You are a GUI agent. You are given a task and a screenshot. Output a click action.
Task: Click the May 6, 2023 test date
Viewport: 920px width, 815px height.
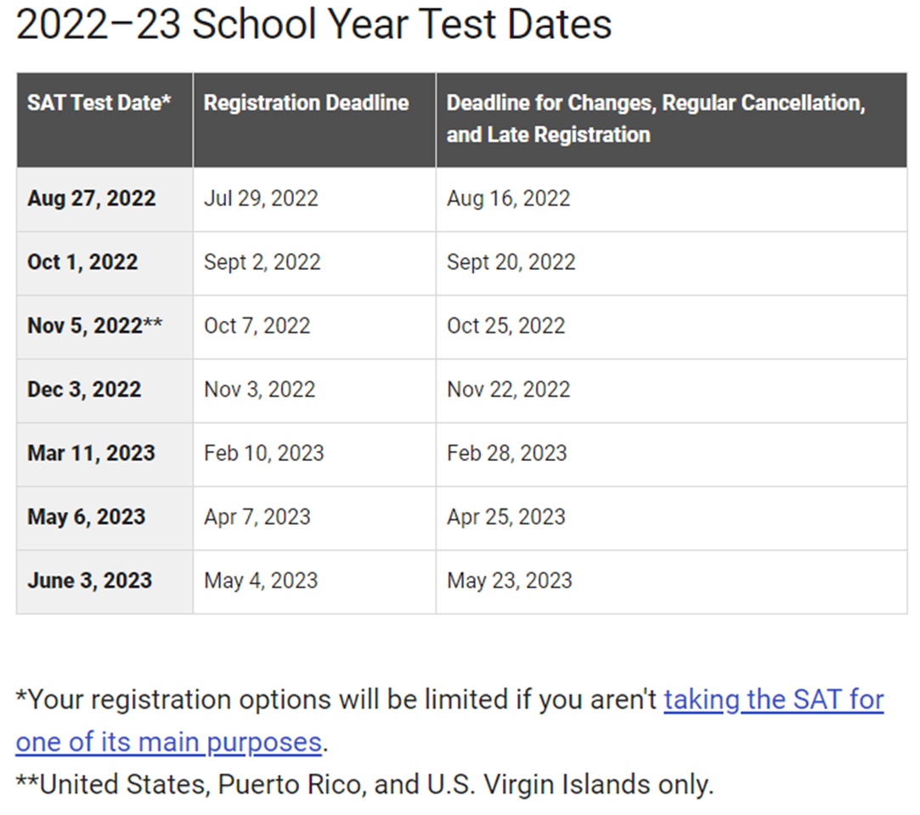point(87,517)
